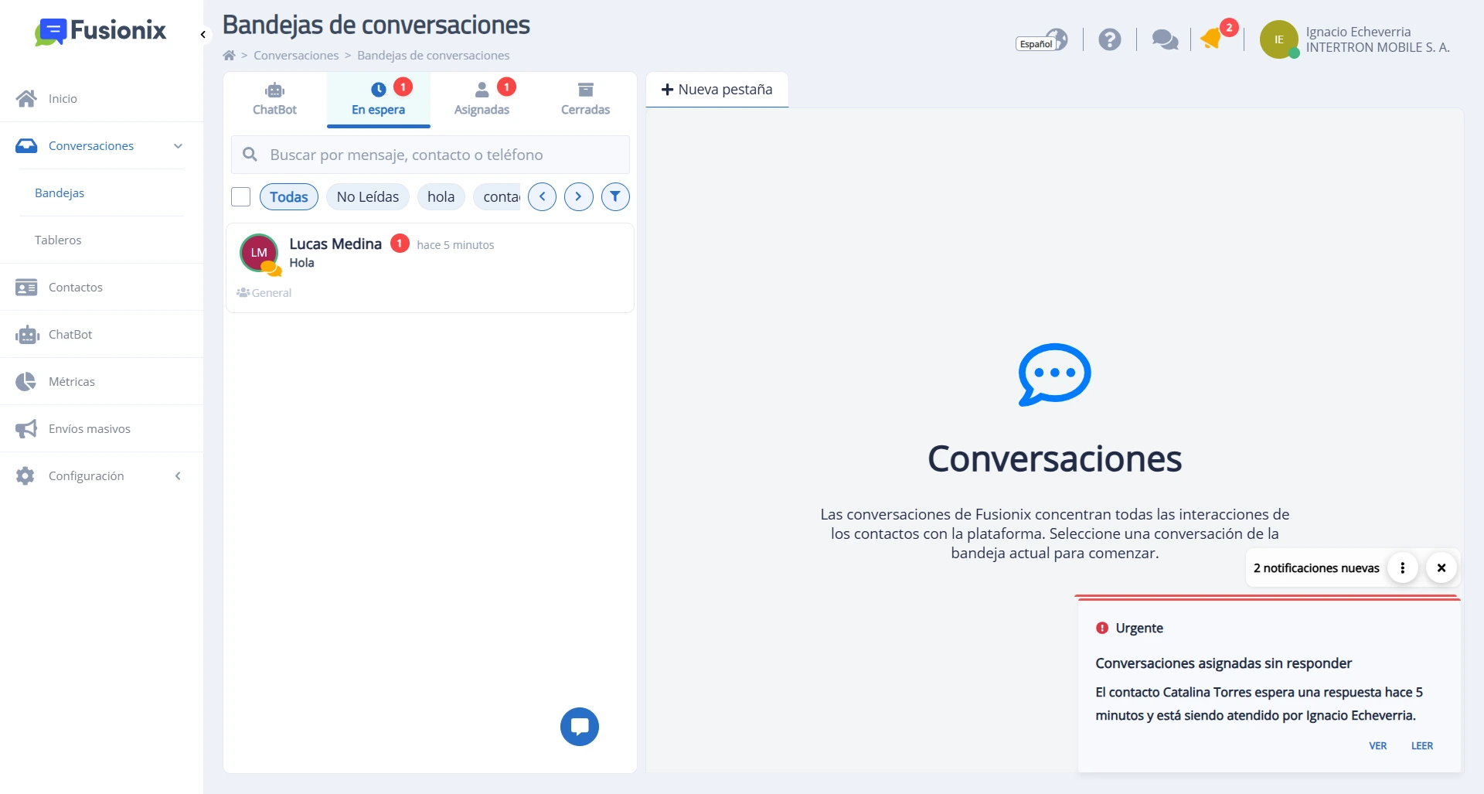1484x794 pixels.
Task: Dismiss the notifications popup with X
Action: (1441, 567)
